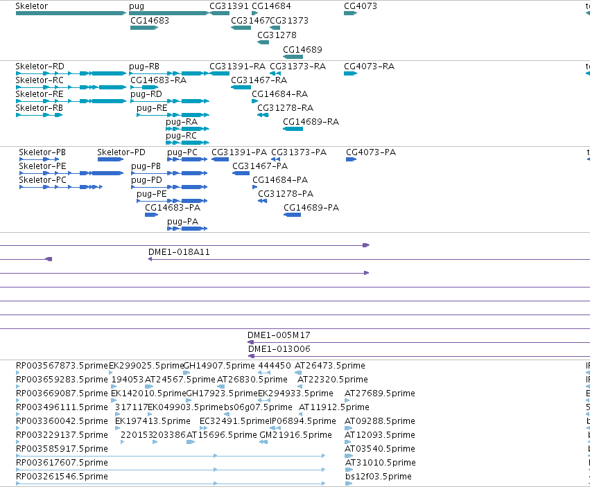Click the pug-PD protein label
This screenshot has width=590, height=487.
click(x=146, y=180)
